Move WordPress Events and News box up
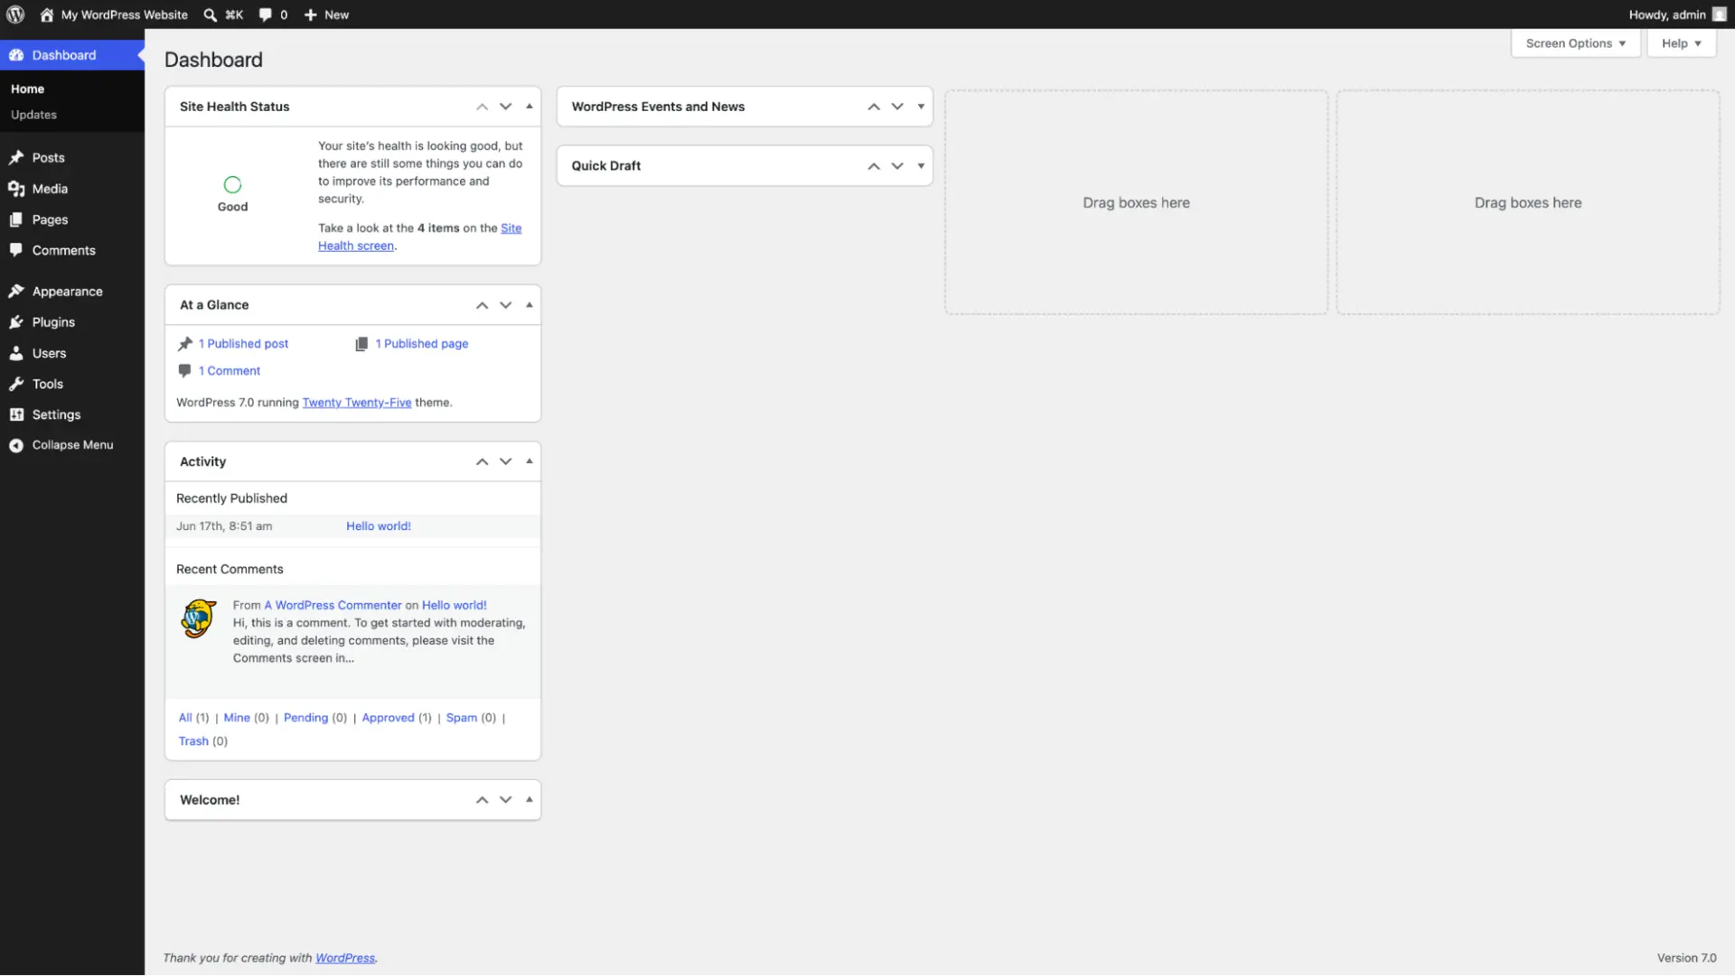 [x=874, y=107]
